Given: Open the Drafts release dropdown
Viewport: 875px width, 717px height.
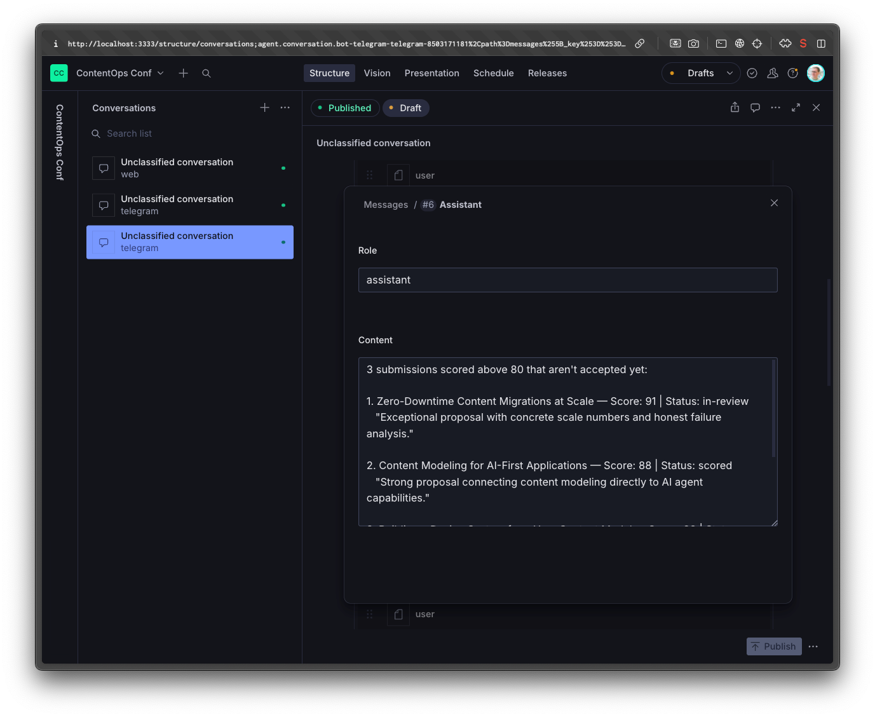Looking at the screenshot, I should tap(700, 73).
